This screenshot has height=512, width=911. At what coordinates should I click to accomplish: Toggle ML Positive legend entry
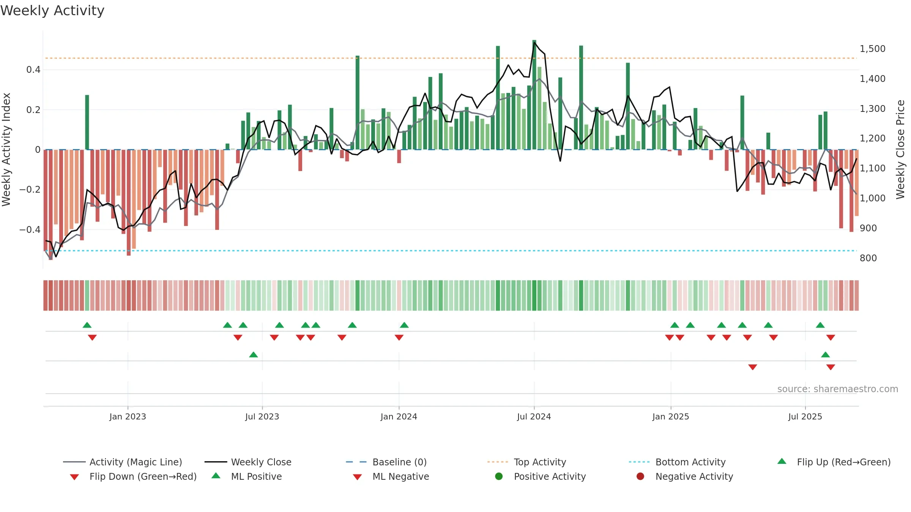pyautogui.click(x=247, y=476)
